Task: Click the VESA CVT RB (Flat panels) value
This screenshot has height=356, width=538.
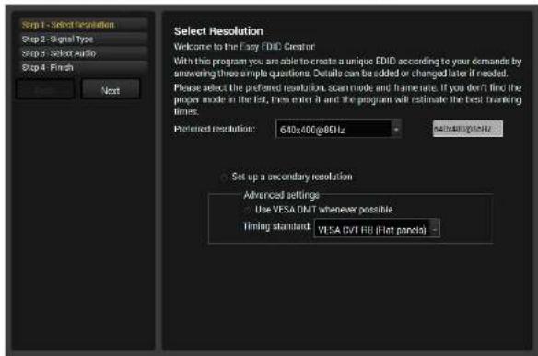Action: coord(372,229)
